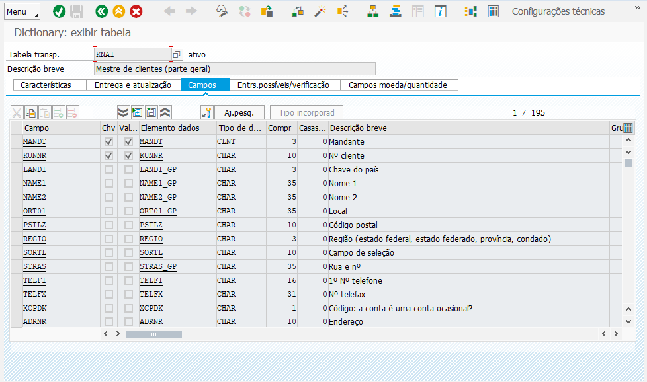Switch to the Entrega e atualização tab
Image resolution: width=647 pixels, height=382 pixels.
coord(132,85)
